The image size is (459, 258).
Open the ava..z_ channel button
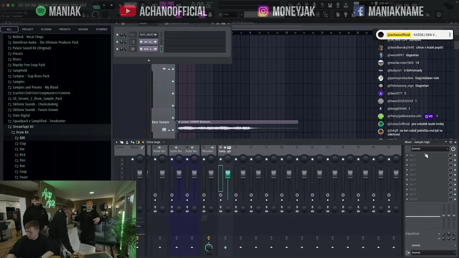pyautogui.click(x=148, y=49)
